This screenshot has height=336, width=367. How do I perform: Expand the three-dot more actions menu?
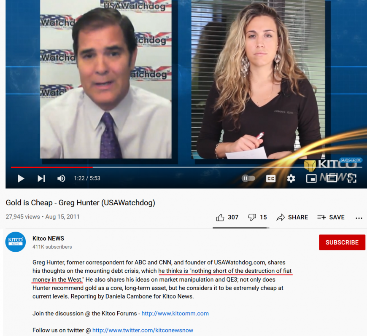pos(359,218)
